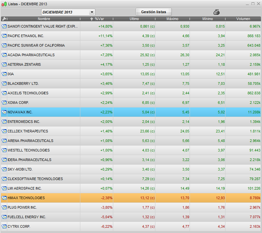Click the Listas candlestick app icon

point(4,4)
